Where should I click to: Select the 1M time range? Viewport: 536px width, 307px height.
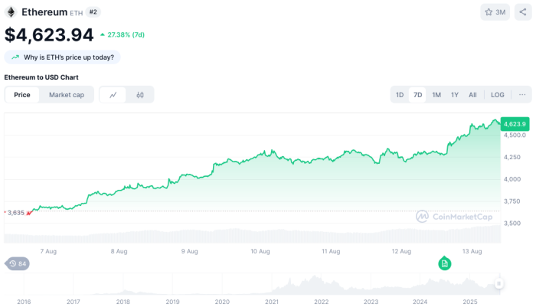click(x=436, y=95)
